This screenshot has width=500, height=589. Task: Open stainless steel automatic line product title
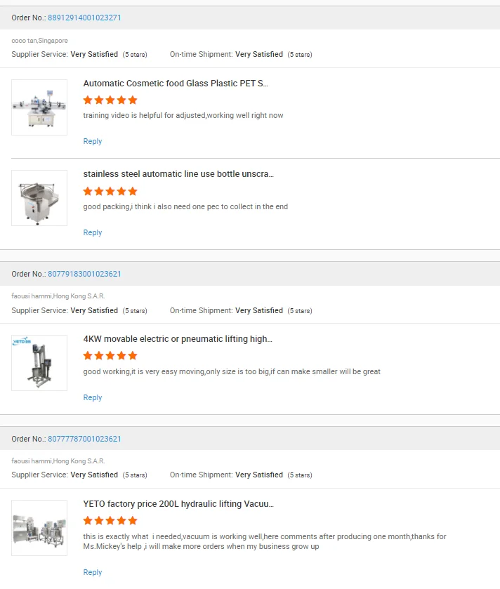coord(178,174)
